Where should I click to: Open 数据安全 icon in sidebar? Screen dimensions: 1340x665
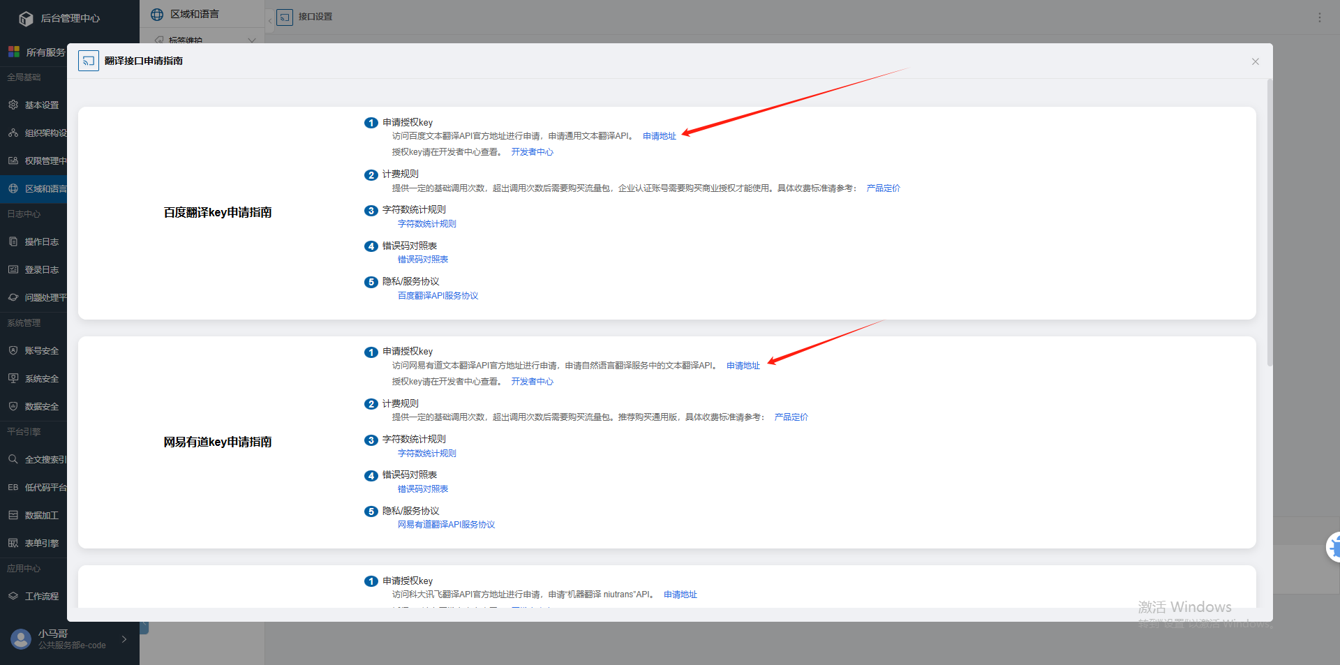[13, 406]
